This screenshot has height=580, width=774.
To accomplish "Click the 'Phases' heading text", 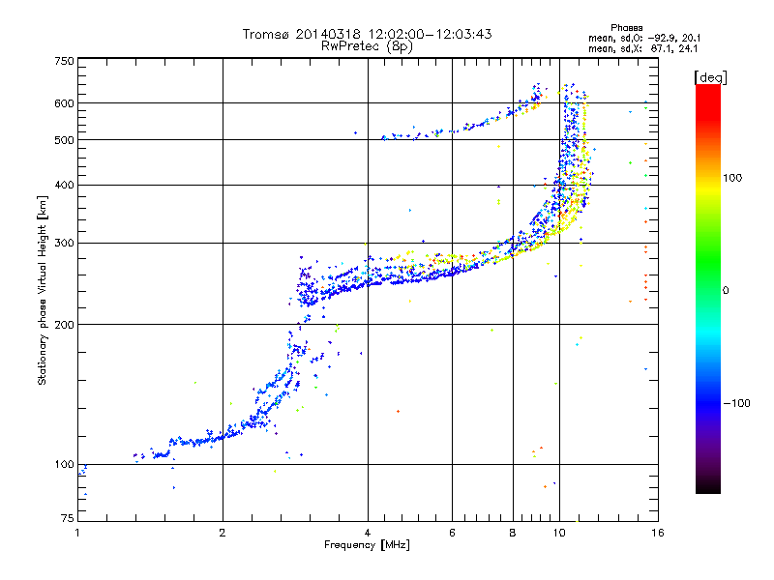I will pyautogui.click(x=626, y=28).
